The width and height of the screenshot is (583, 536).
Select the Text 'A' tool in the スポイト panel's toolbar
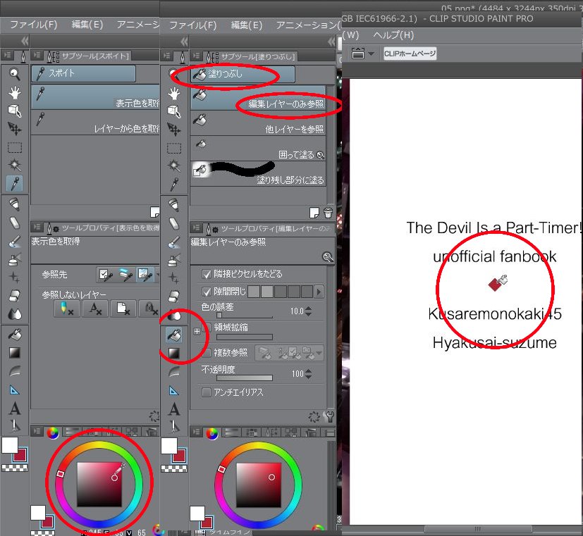(15, 409)
